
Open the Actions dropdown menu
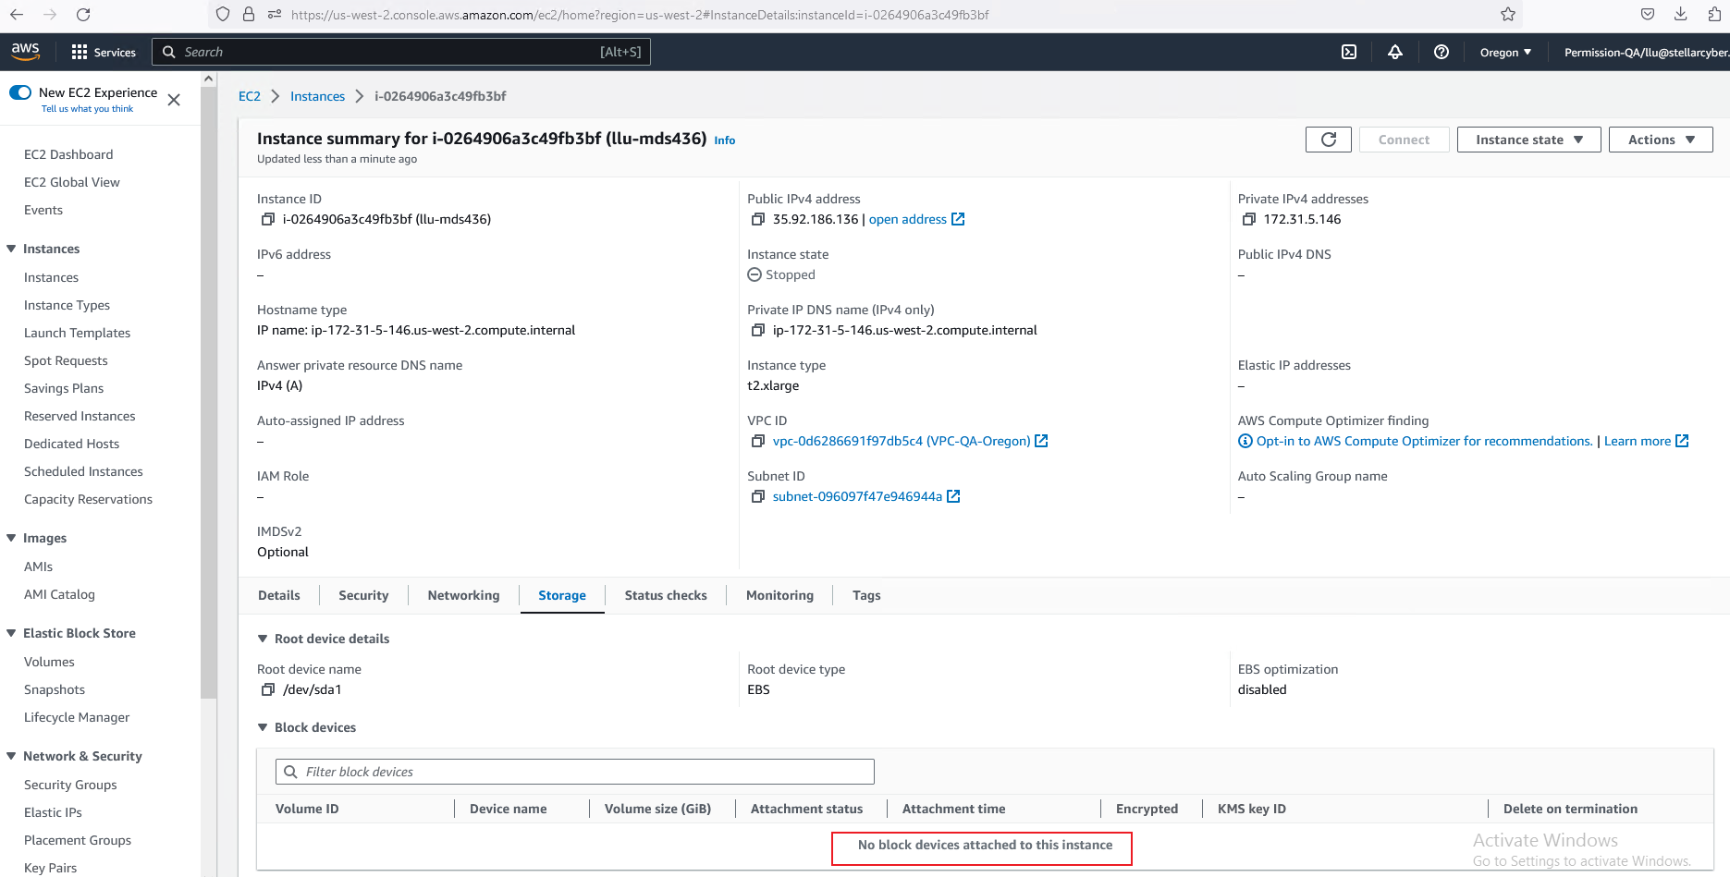click(1661, 140)
